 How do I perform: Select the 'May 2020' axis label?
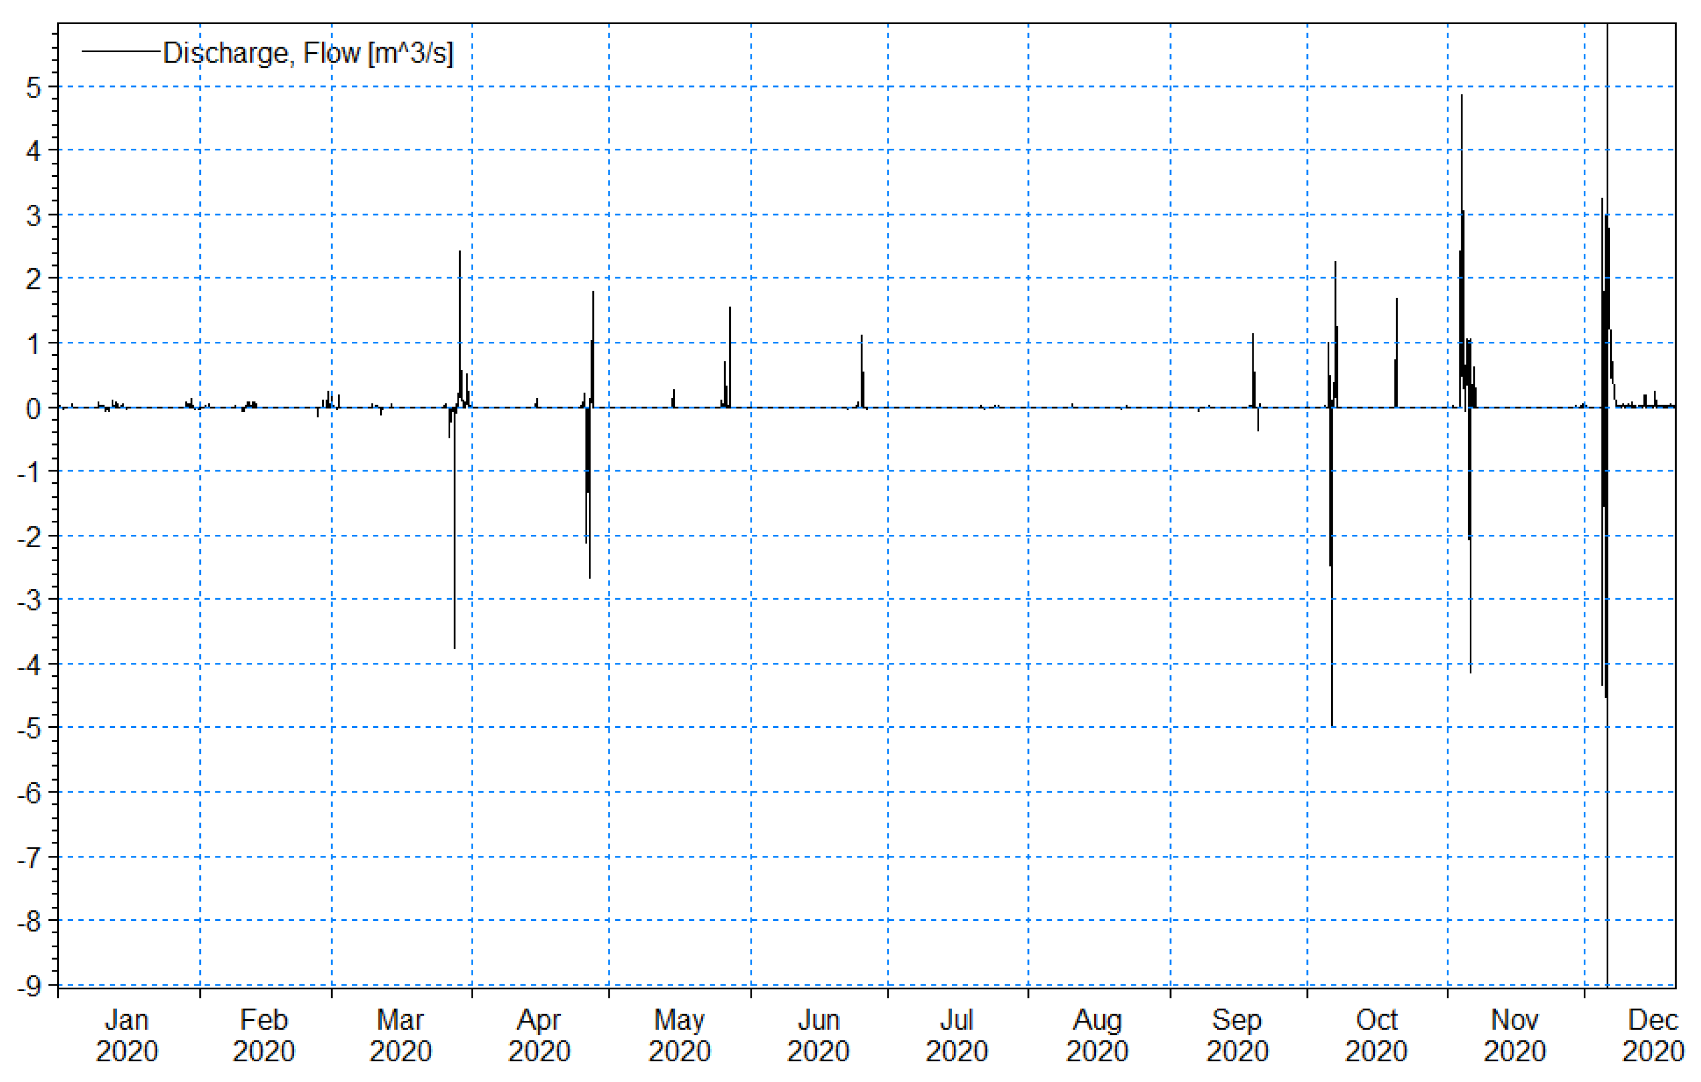[679, 1035]
